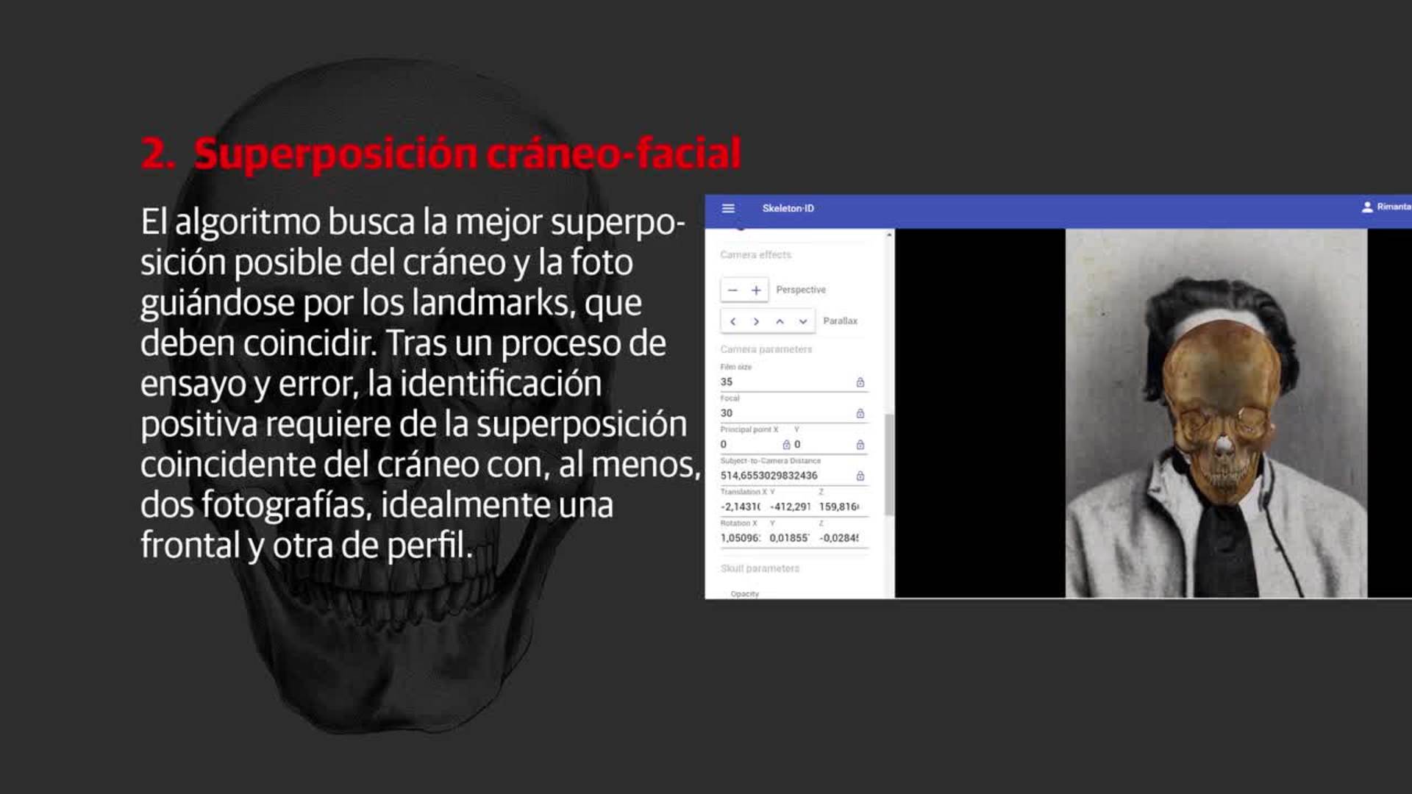Decrease perspective with the minus button
The image size is (1412, 794).
pos(732,290)
